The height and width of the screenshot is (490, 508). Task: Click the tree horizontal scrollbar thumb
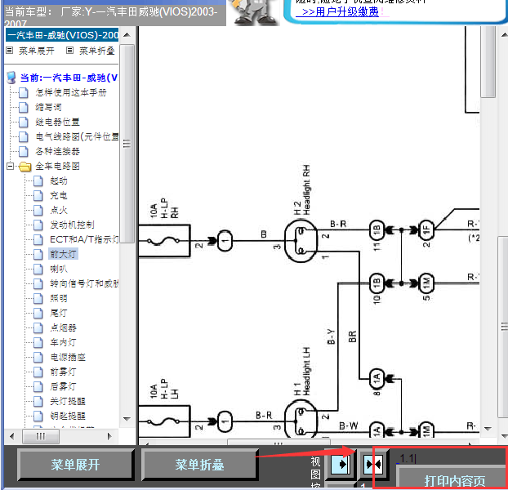41,436
